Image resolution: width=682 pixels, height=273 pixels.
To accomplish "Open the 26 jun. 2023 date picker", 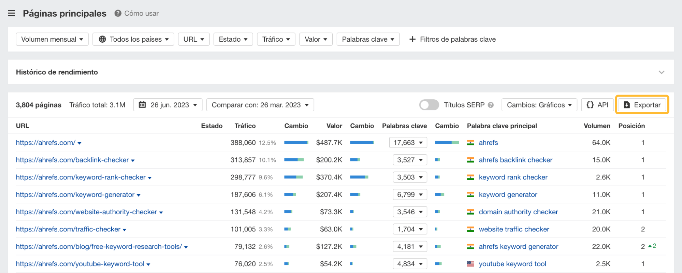I will coord(168,105).
